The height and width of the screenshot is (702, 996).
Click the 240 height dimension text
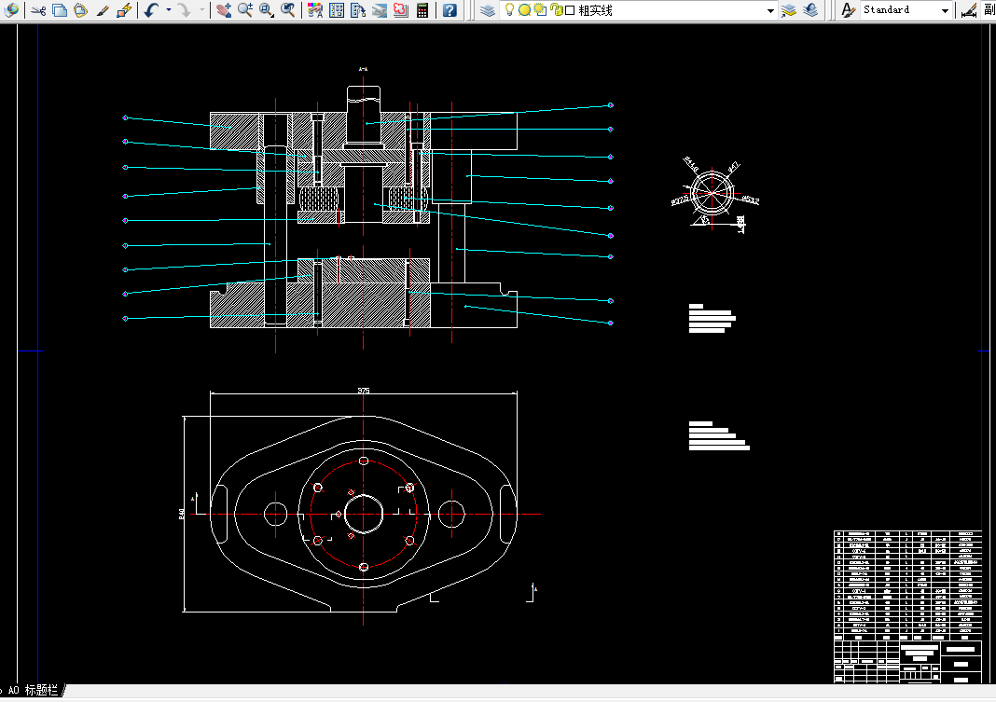tap(182, 514)
